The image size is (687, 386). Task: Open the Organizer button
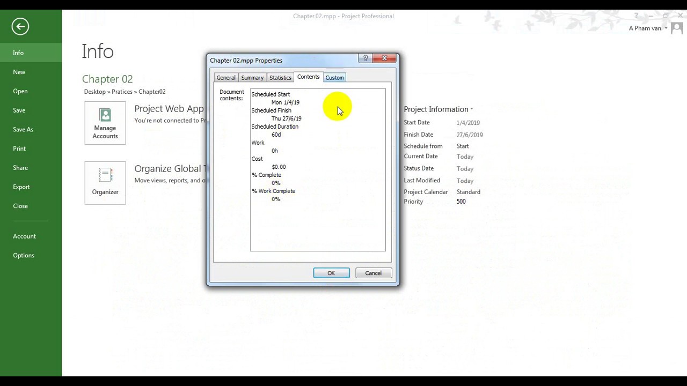105,183
